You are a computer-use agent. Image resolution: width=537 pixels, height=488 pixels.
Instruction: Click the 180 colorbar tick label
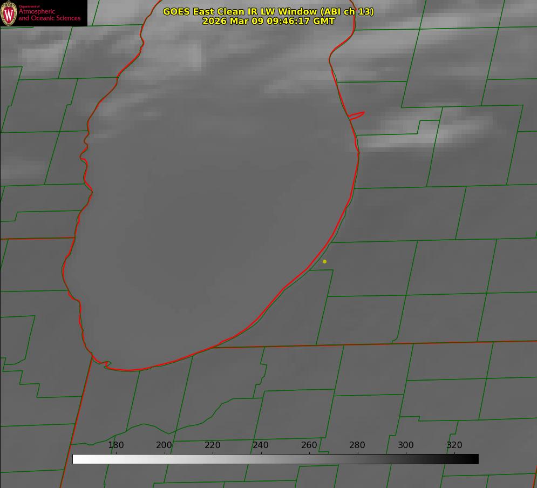click(116, 445)
